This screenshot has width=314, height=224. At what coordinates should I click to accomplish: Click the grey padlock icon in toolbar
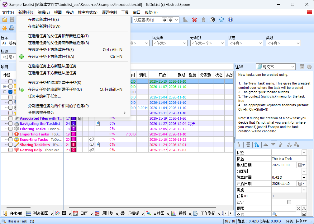pyautogui.click(x=203, y=20)
